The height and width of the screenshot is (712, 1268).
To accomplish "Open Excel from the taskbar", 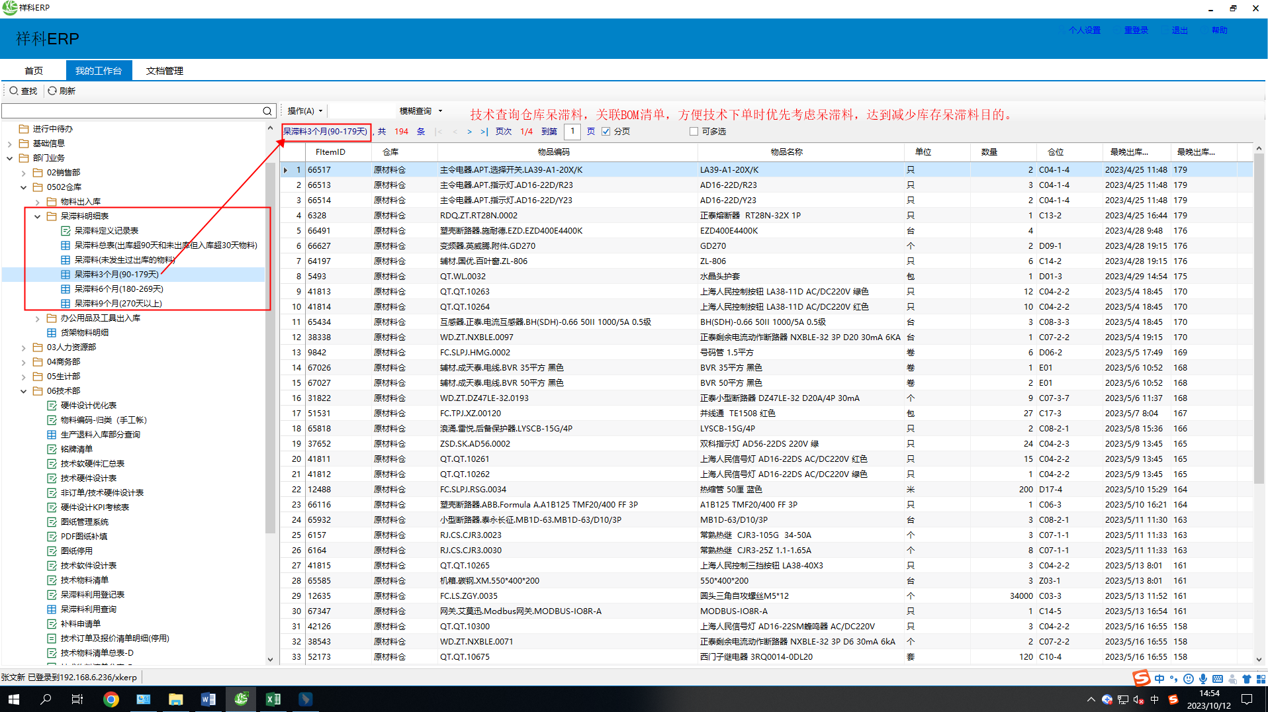I will (273, 699).
